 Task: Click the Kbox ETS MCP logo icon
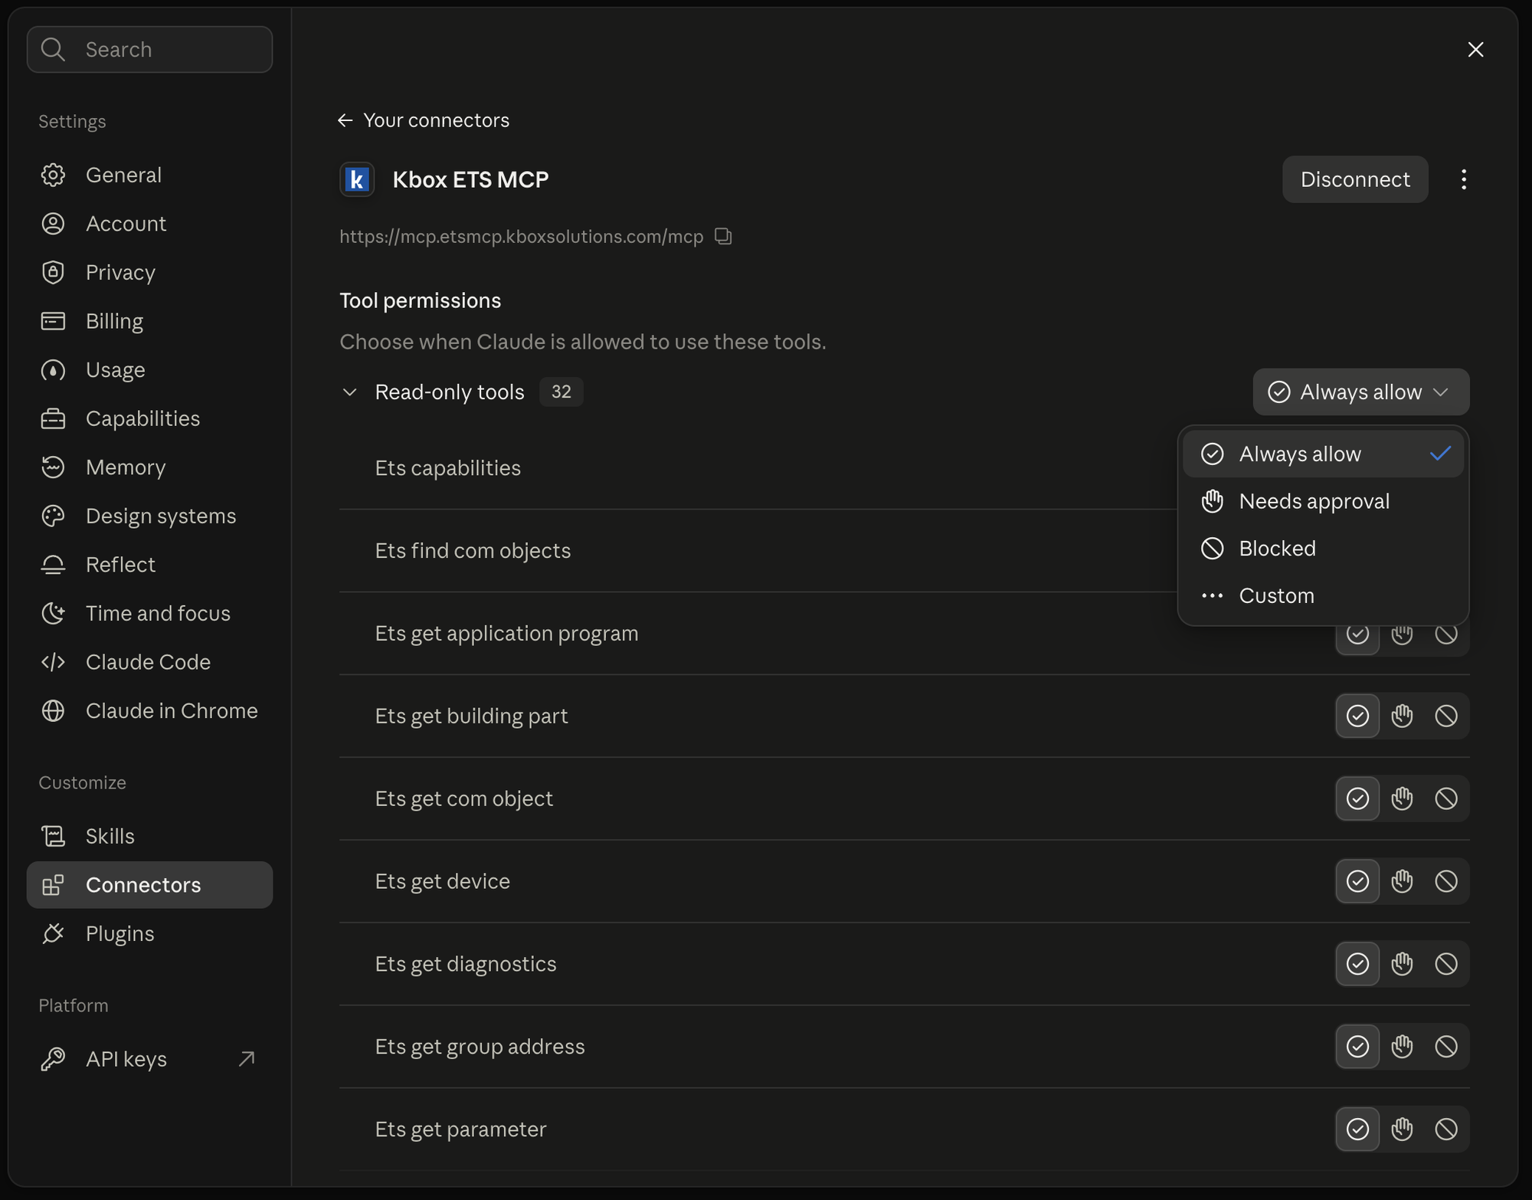(x=357, y=179)
